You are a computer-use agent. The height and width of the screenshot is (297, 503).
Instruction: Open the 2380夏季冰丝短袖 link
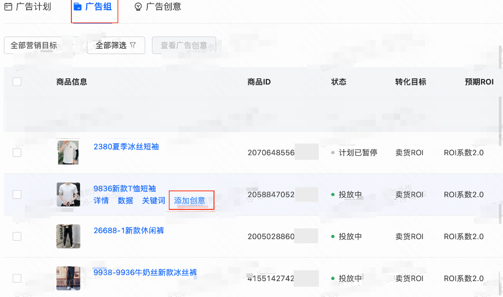tap(126, 146)
